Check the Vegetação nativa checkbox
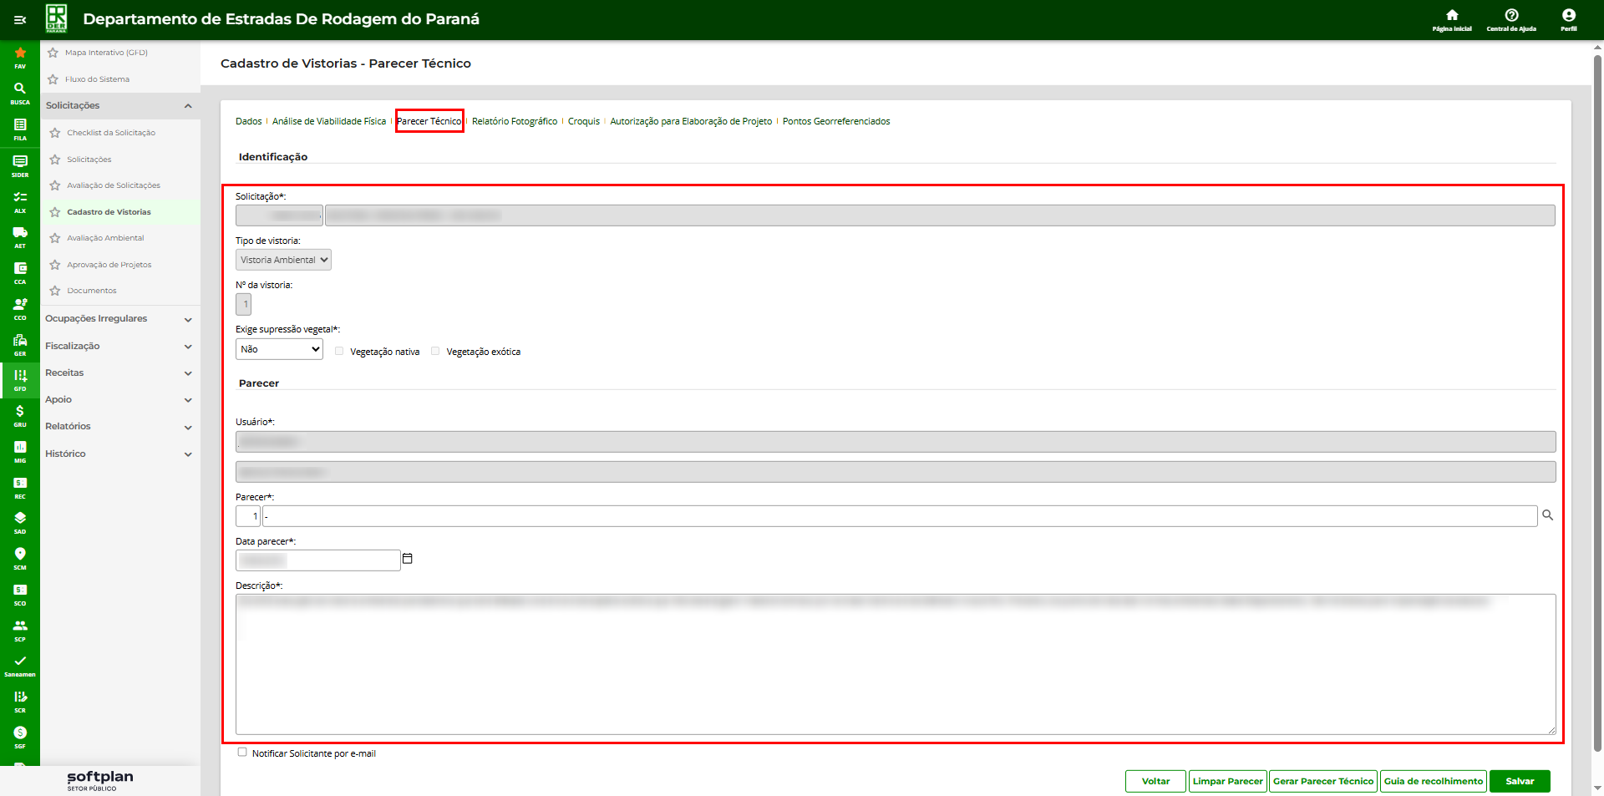The height and width of the screenshot is (796, 1604). 339,352
